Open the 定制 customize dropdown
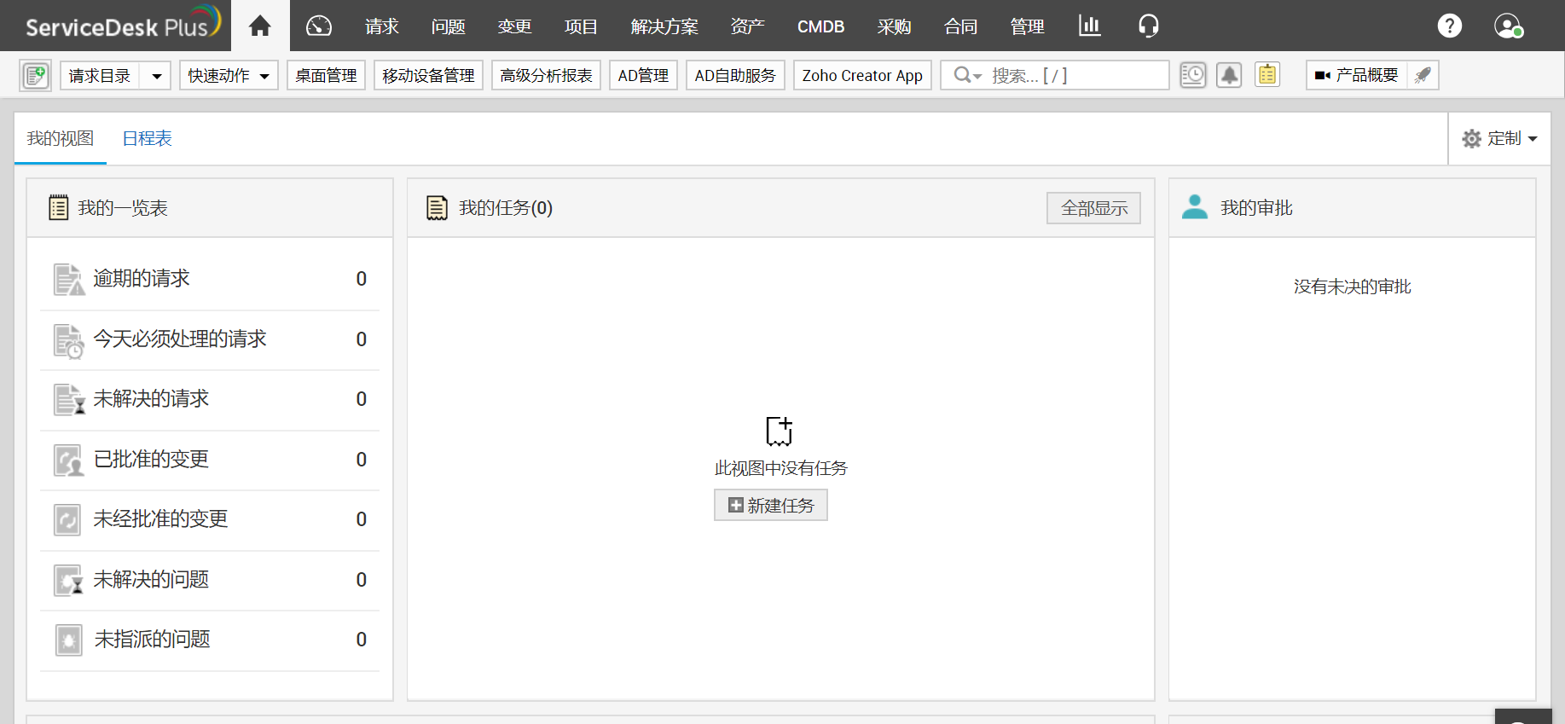The height and width of the screenshot is (724, 1565). (x=1500, y=138)
